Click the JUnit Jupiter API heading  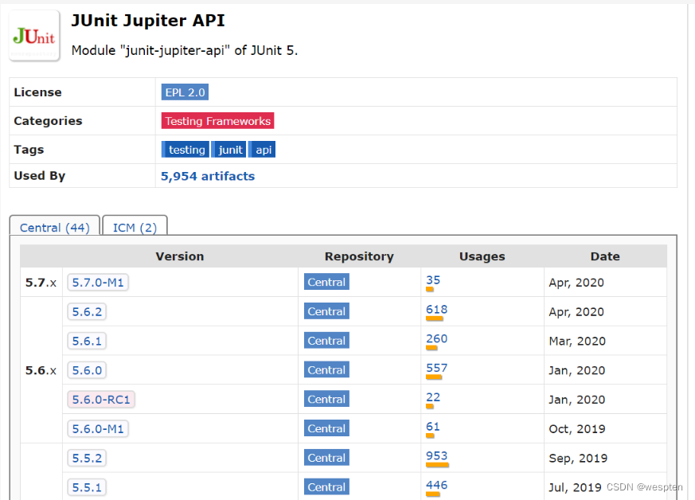click(148, 21)
